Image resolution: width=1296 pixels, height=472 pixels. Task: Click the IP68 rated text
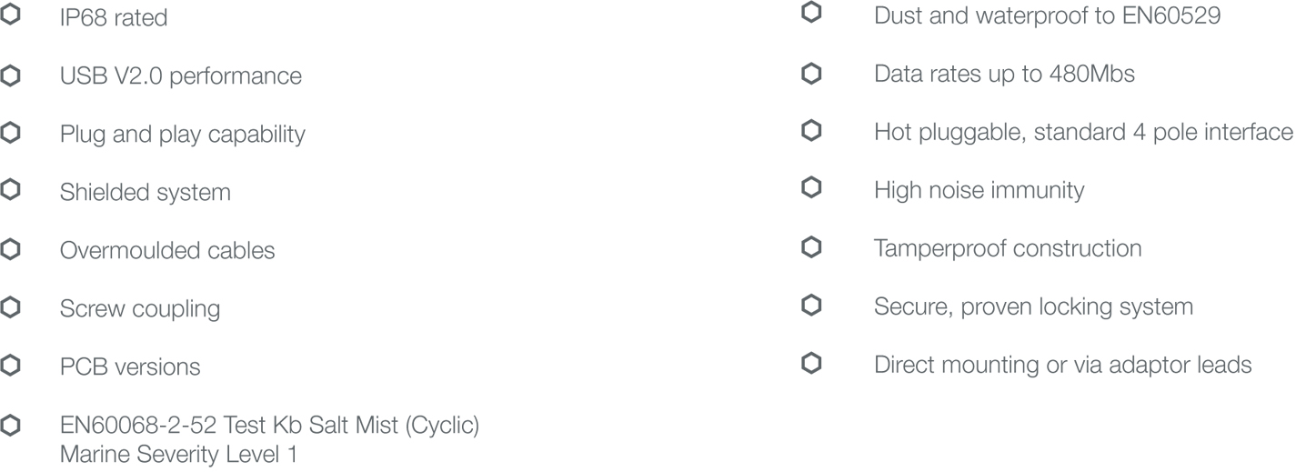coord(114,17)
